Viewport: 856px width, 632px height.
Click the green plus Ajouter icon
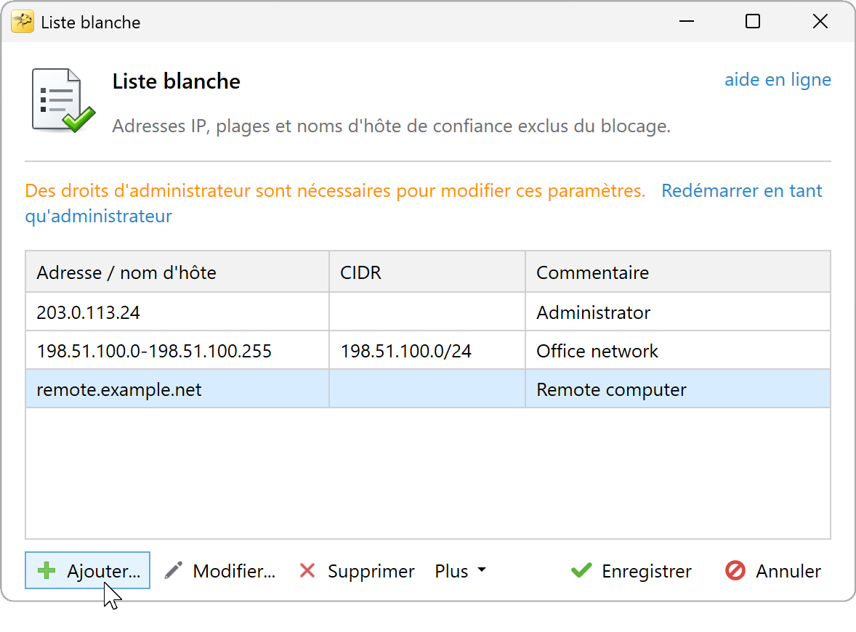coord(47,570)
